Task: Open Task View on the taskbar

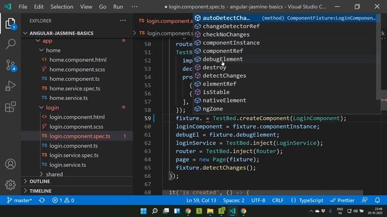Action: tap(166, 211)
